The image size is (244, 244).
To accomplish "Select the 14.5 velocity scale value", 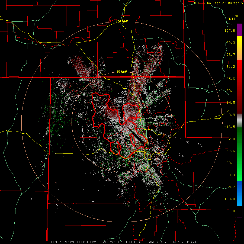I will click(x=231, y=103).
